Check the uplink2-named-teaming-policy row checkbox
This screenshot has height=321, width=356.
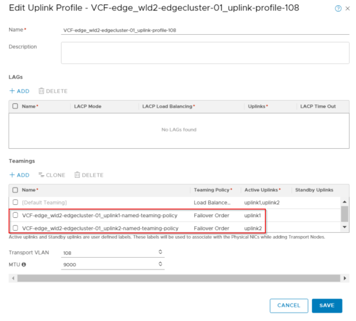tap(15, 228)
